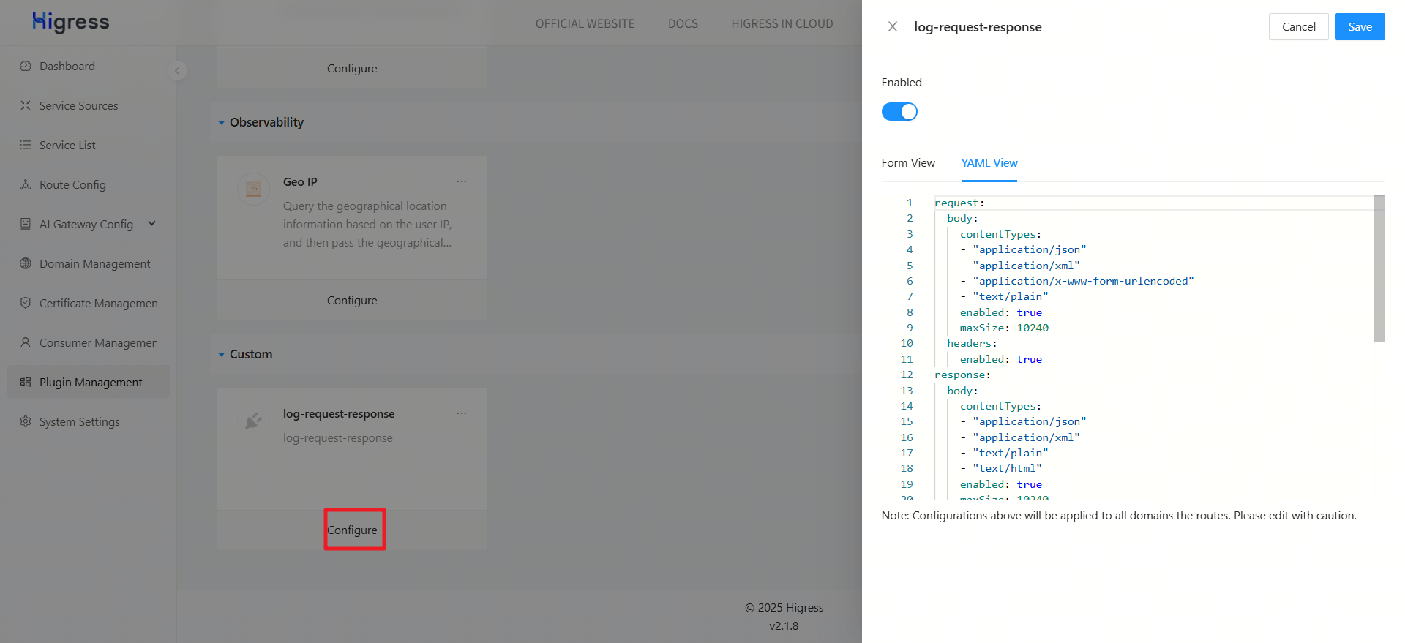
Task: Click the log-request-response plug icon
Action: [x=254, y=421]
